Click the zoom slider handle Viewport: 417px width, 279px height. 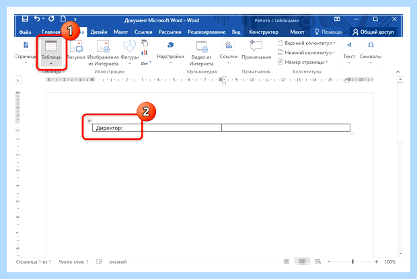(352, 262)
